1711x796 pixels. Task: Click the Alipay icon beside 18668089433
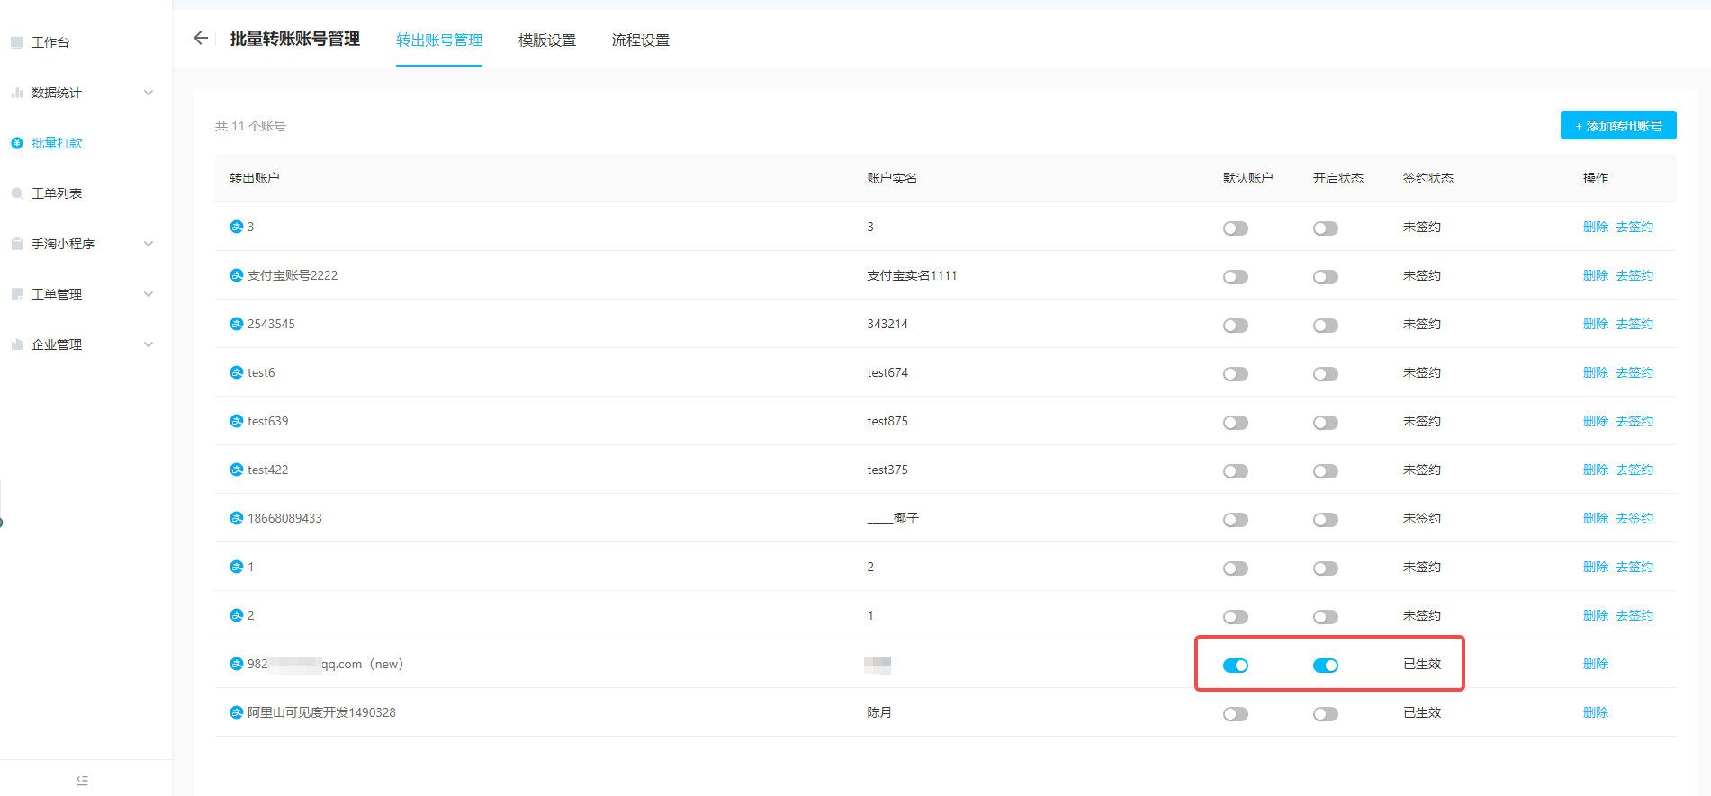point(237,518)
